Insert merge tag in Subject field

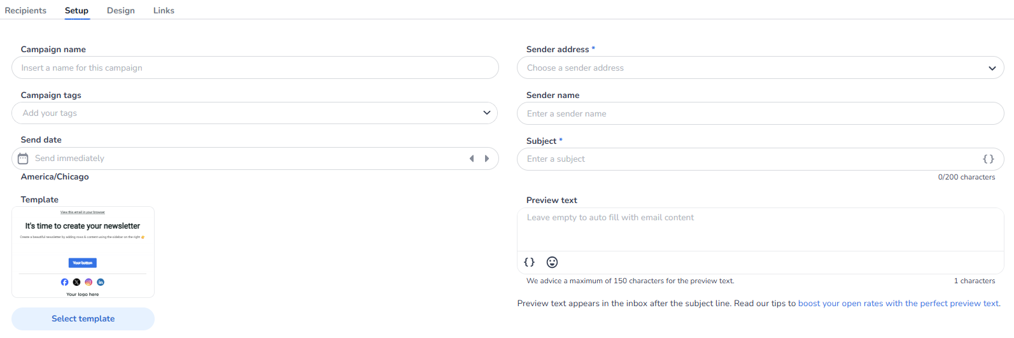pyautogui.click(x=988, y=159)
